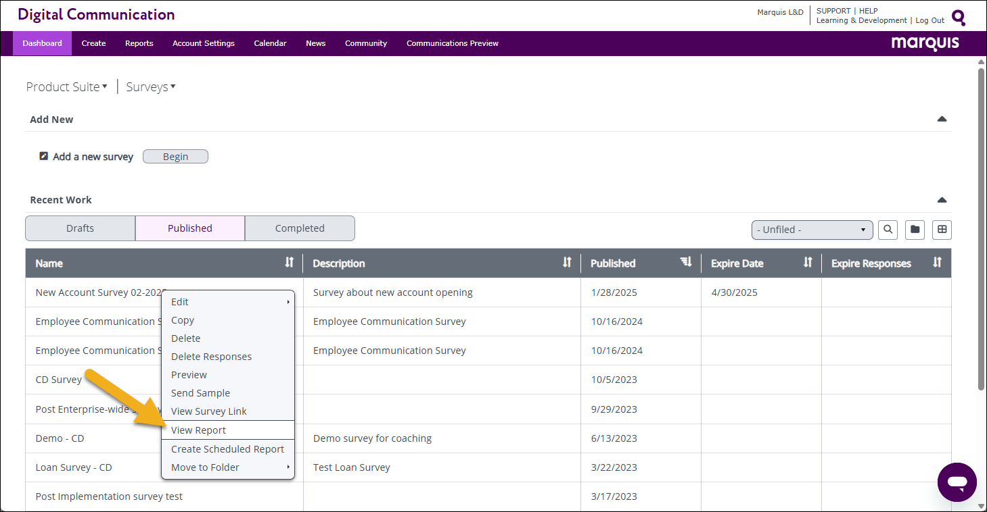Switch to the Drafts tab
Screen dimensions: 987x512
80,228
